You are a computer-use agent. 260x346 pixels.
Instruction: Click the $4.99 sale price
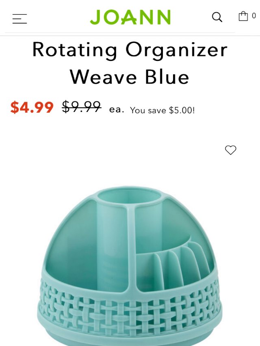[x=32, y=107]
